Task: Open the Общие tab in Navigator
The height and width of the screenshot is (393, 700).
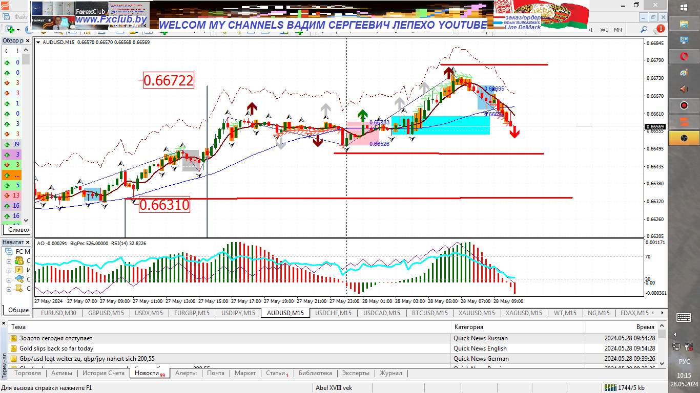Action: point(17,310)
